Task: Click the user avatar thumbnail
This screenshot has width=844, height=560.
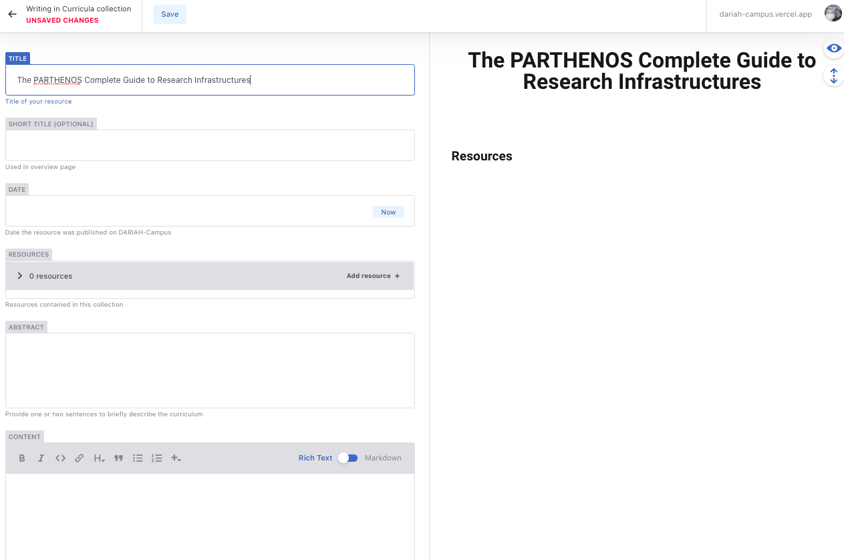Action: tap(833, 13)
